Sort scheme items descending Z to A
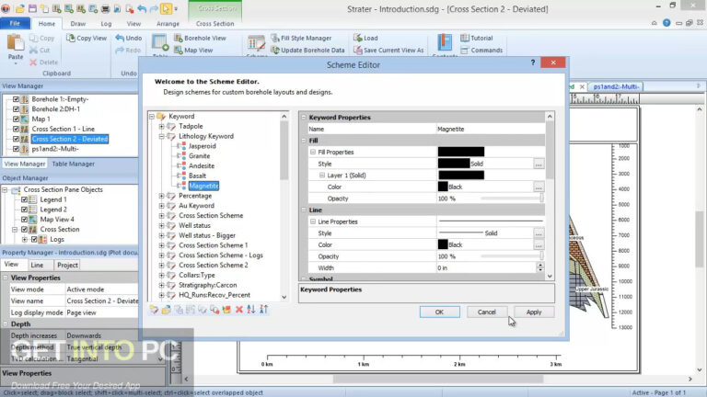The height and width of the screenshot is (397, 707). [x=264, y=309]
